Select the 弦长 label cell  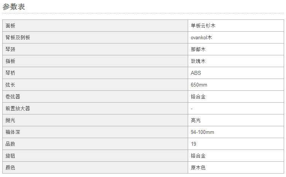pos(95,85)
